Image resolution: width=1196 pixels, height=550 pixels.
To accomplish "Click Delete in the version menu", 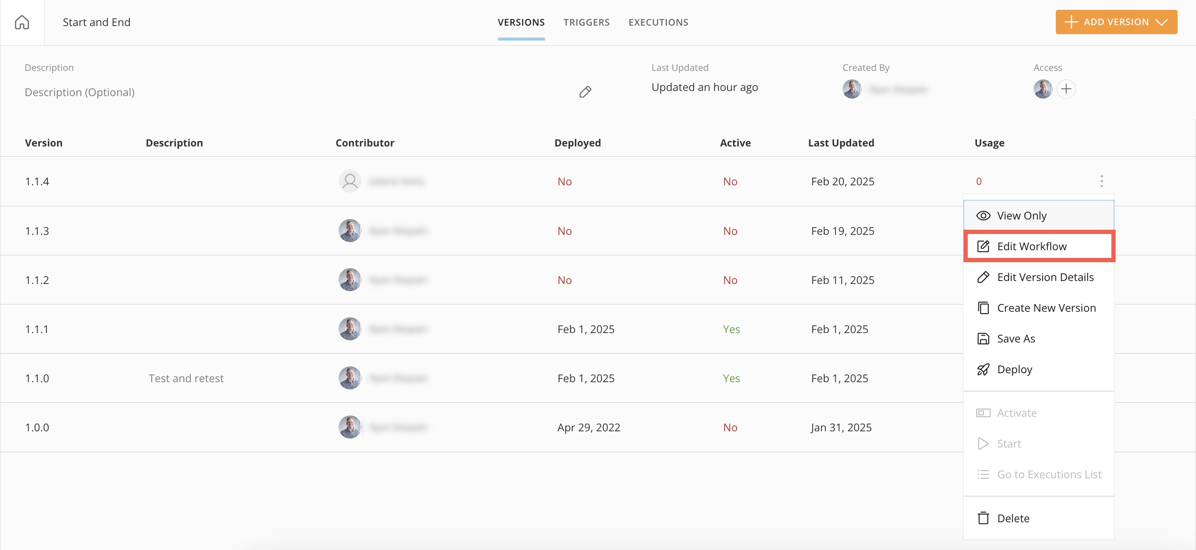I will 1039,518.
